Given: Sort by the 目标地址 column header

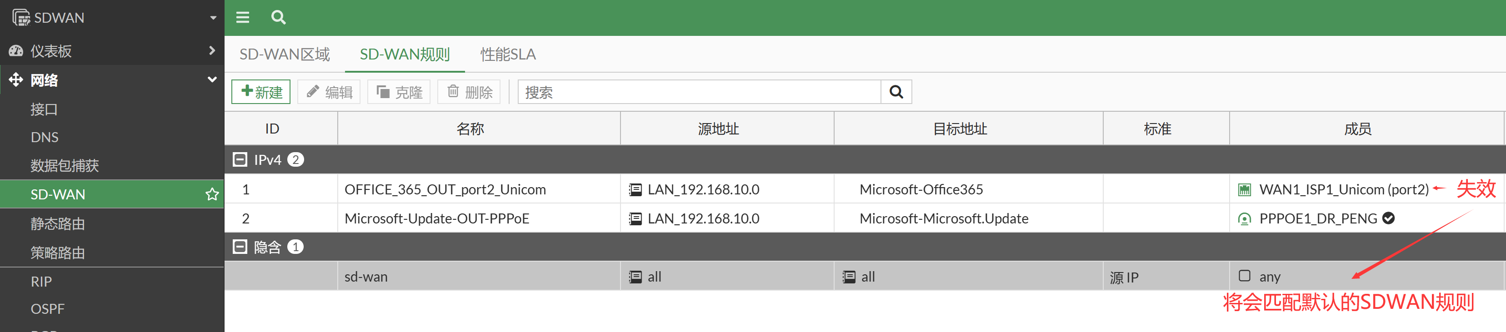Looking at the screenshot, I should point(969,129).
